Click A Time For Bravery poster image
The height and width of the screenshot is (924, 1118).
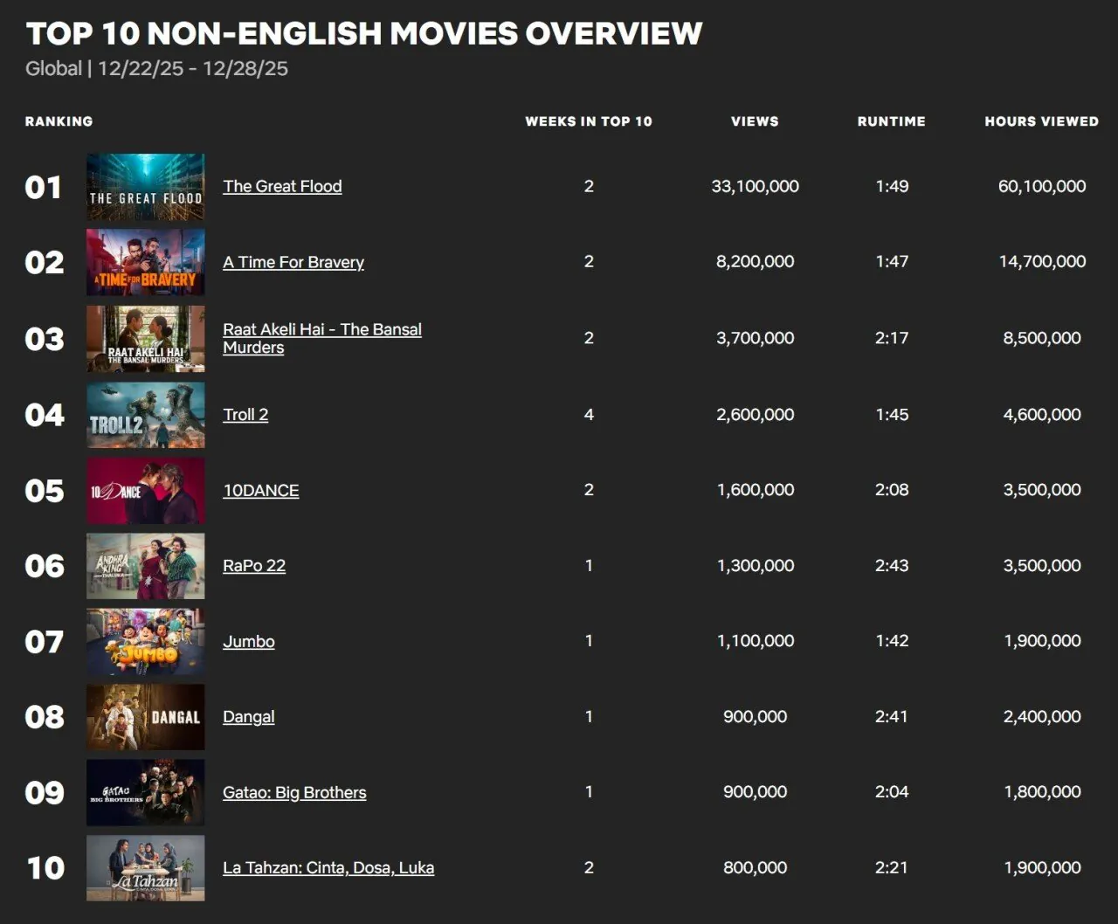(145, 262)
